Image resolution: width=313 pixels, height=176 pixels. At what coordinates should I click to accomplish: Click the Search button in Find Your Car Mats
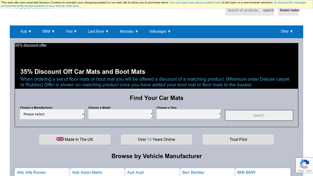coord(259,115)
